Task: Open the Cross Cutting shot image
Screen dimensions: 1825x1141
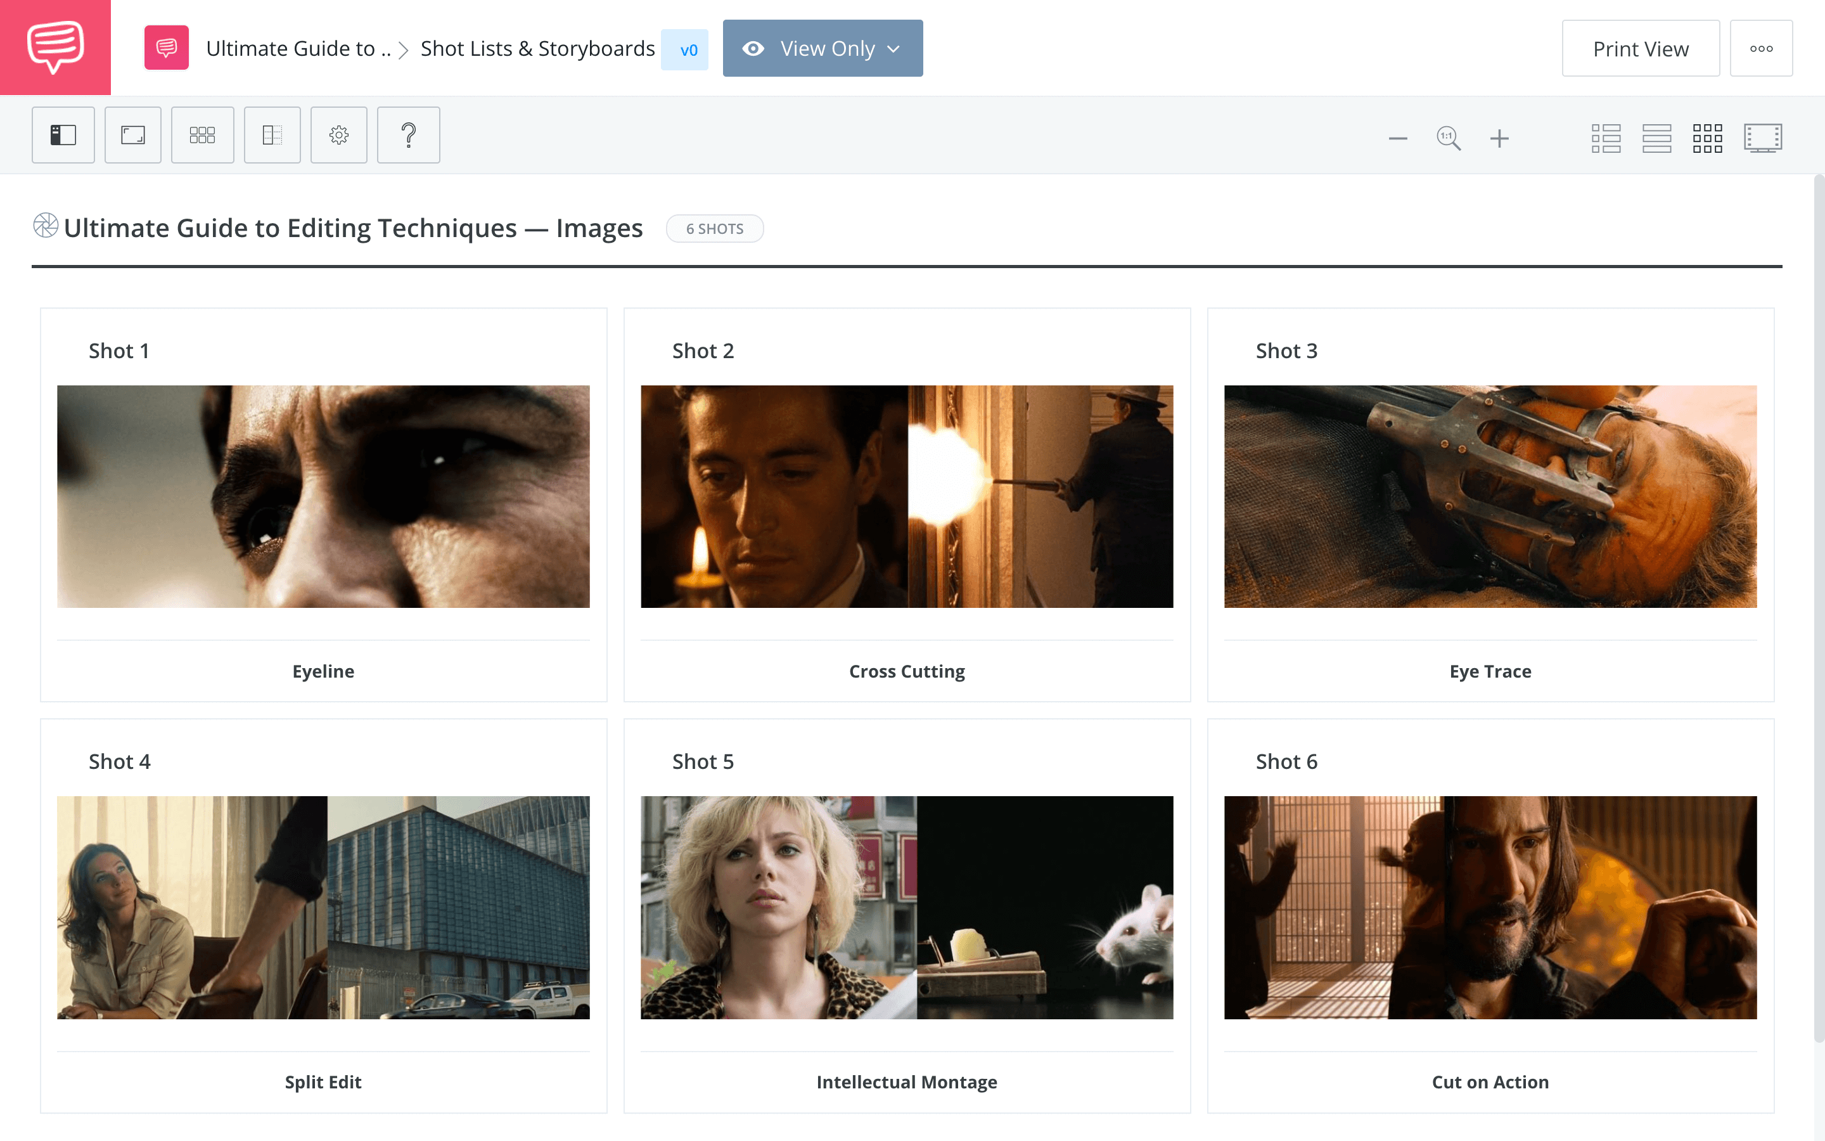Action: point(907,496)
